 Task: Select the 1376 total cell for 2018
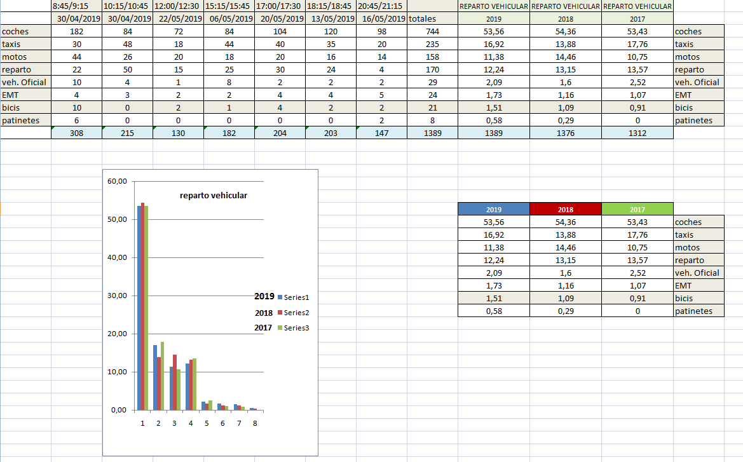pyautogui.click(x=565, y=133)
